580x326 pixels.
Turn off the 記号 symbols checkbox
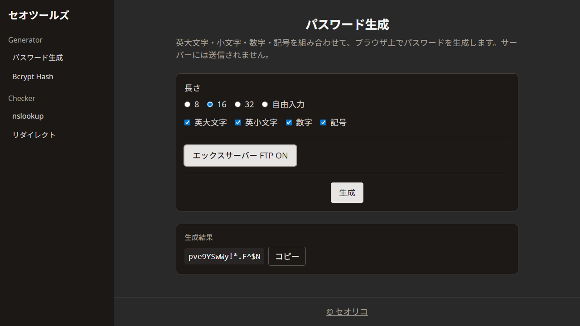323,122
